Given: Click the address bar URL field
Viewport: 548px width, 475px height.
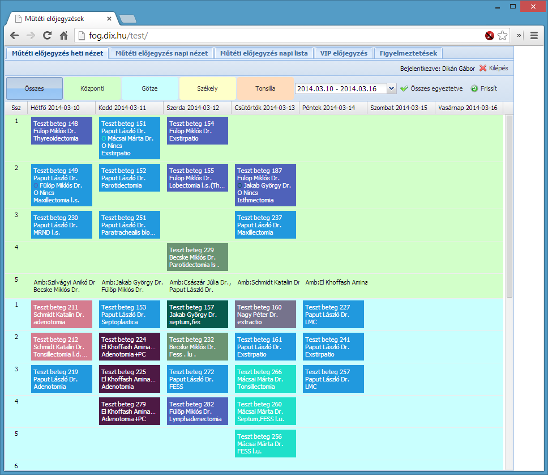Looking at the screenshot, I should click(280, 35).
